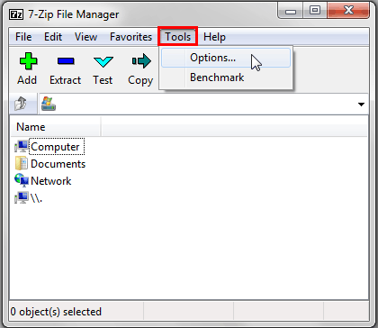Click the blue Extract minus icon
The width and height of the screenshot is (378, 328).
pos(66,61)
